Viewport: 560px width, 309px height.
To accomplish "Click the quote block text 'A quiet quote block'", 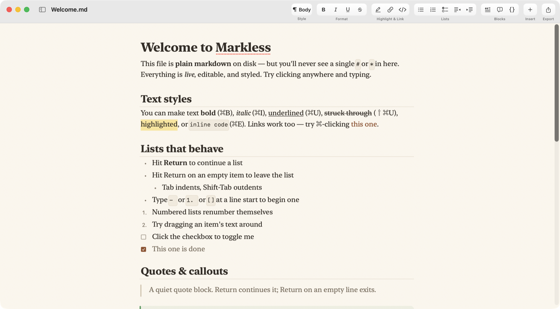I will [x=262, y=290].
